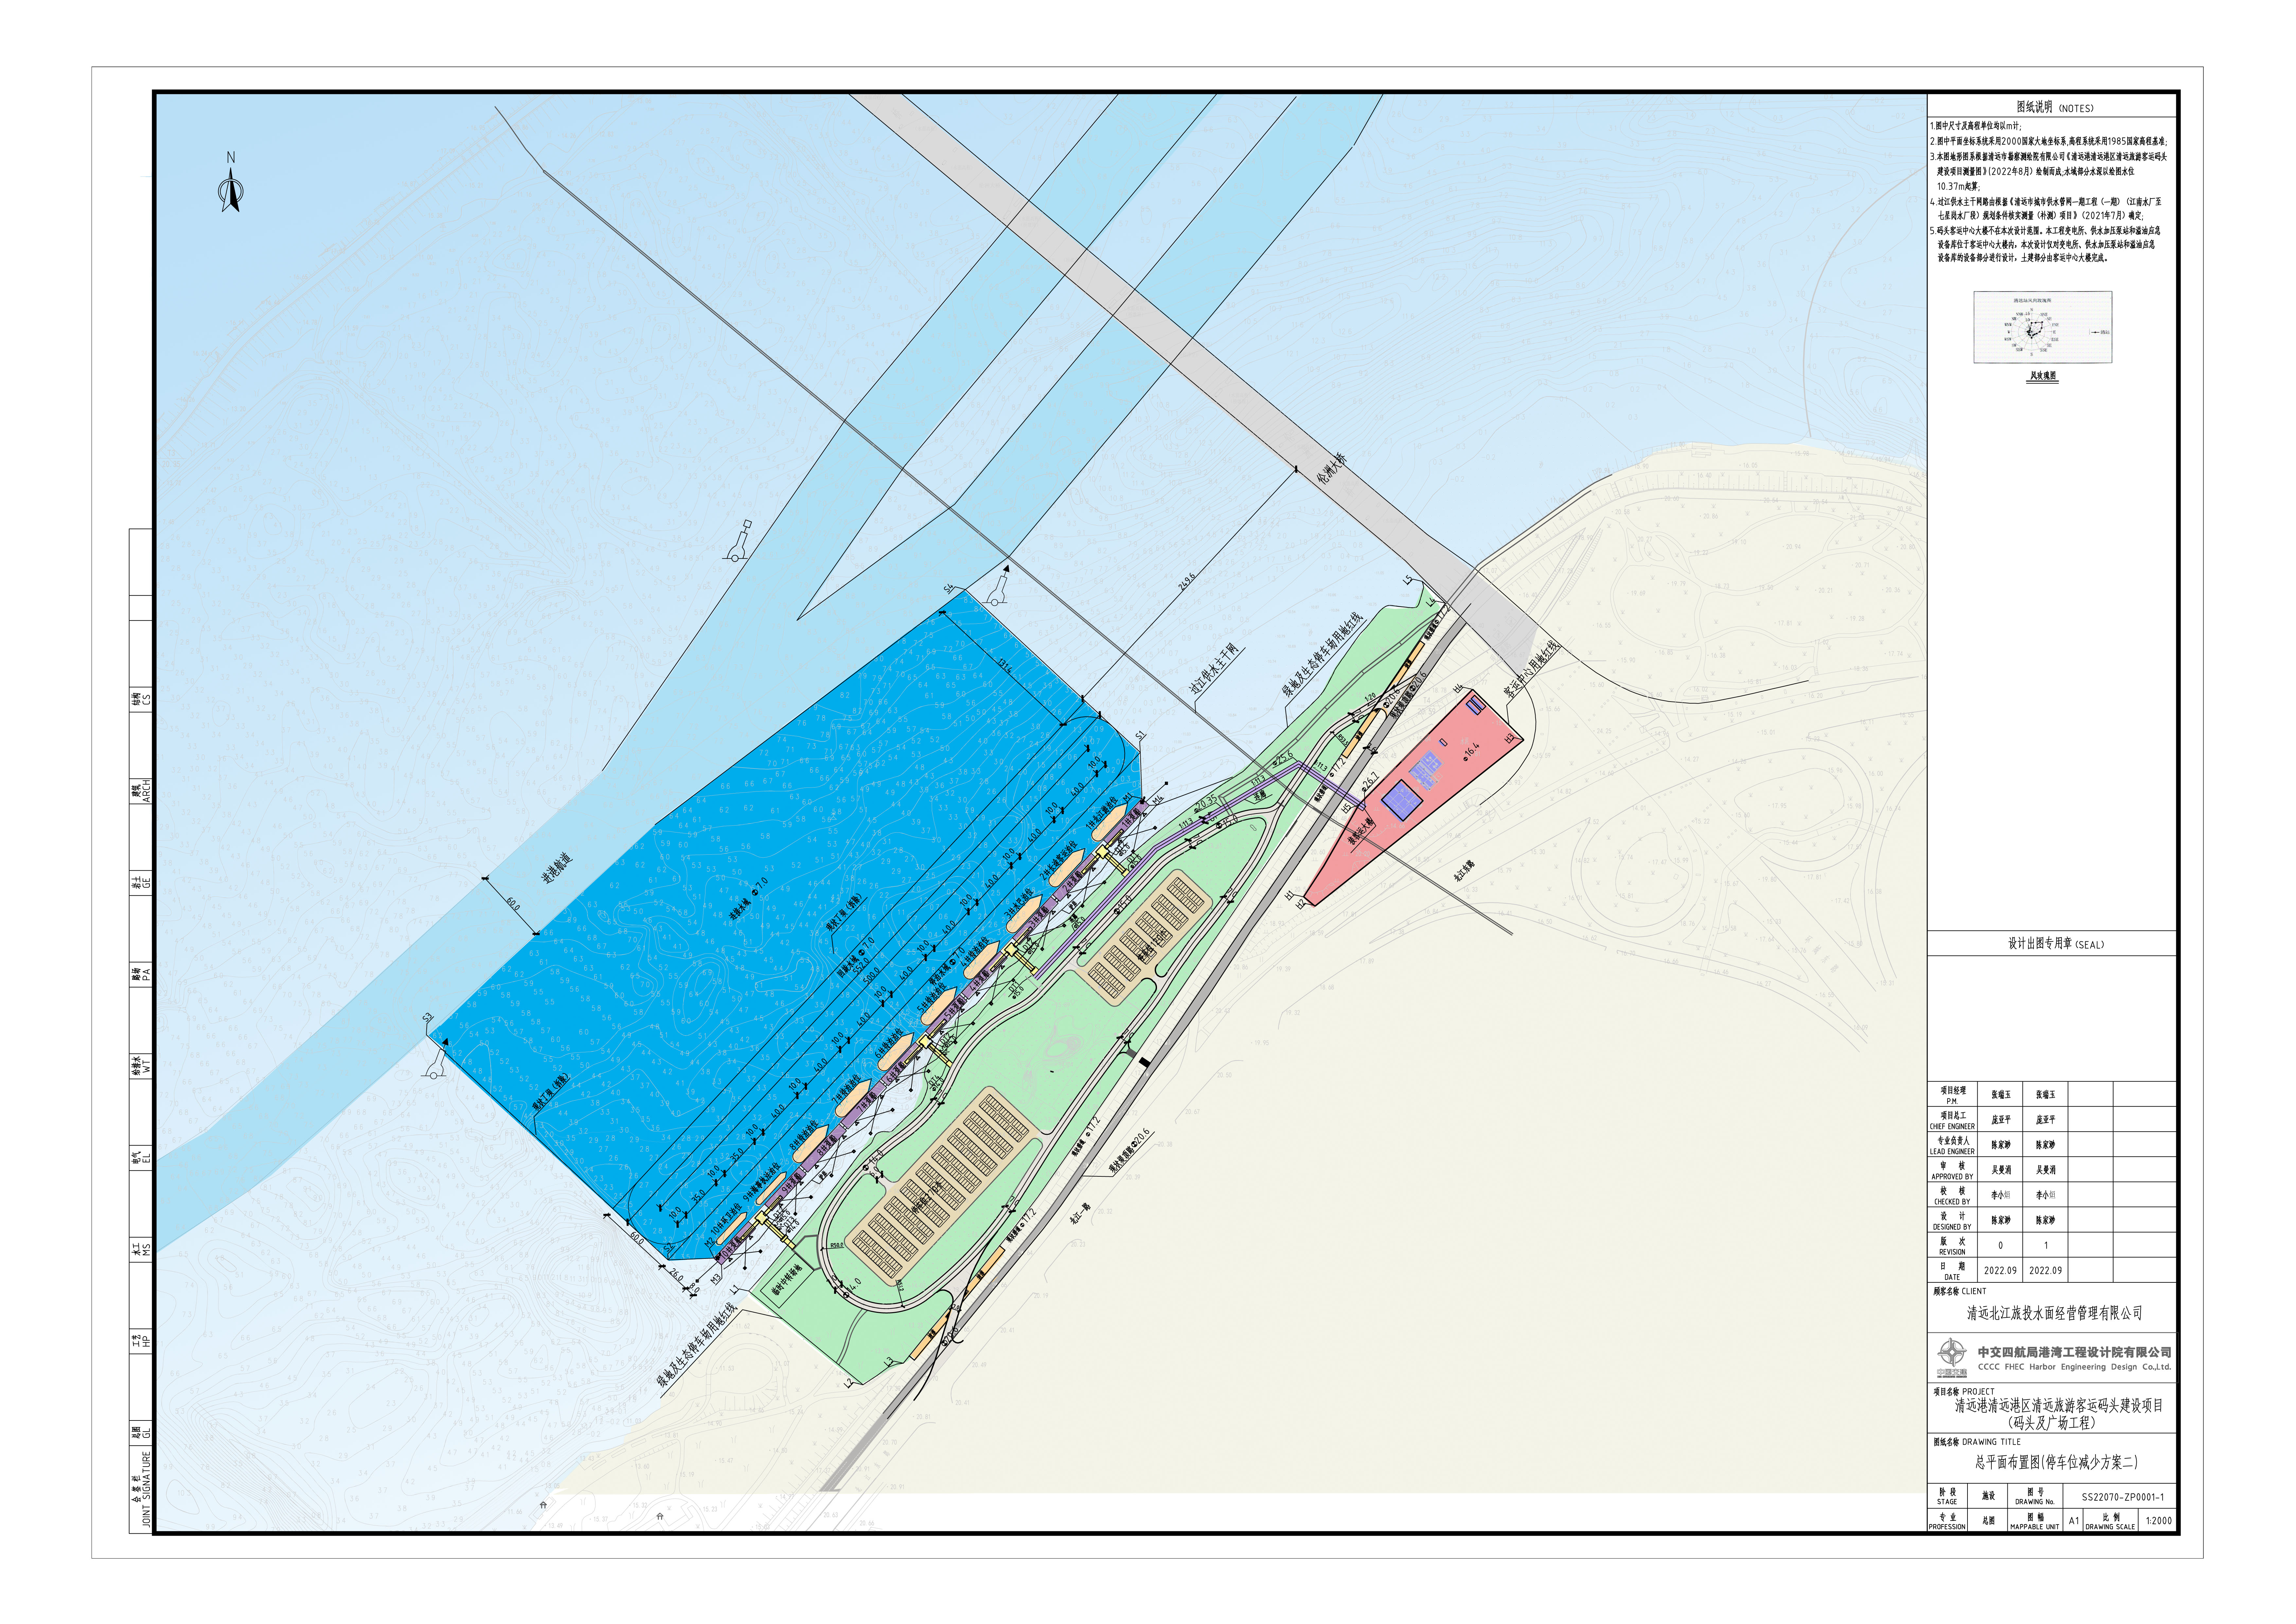
Task: Click the 'CS' discipline cell in left strip
Action: click(x=141, y=700)
